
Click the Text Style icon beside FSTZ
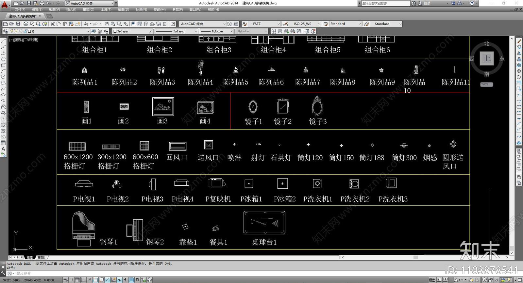245,24
